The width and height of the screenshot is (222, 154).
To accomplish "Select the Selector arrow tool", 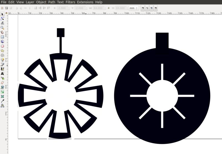I will pyautogui.click(x=2, y=14).
